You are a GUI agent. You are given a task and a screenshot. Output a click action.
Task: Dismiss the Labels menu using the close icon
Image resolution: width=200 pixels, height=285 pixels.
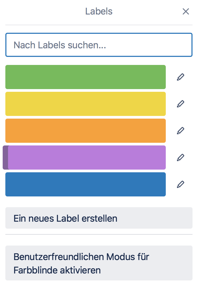pos(186,12)
